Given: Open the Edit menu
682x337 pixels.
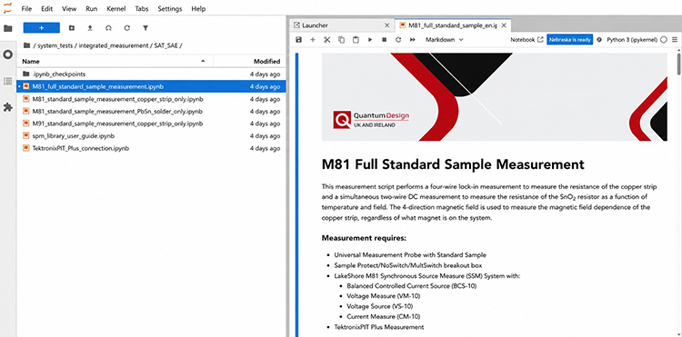Looking at the screenshot, I should click(x=46, y=9).
